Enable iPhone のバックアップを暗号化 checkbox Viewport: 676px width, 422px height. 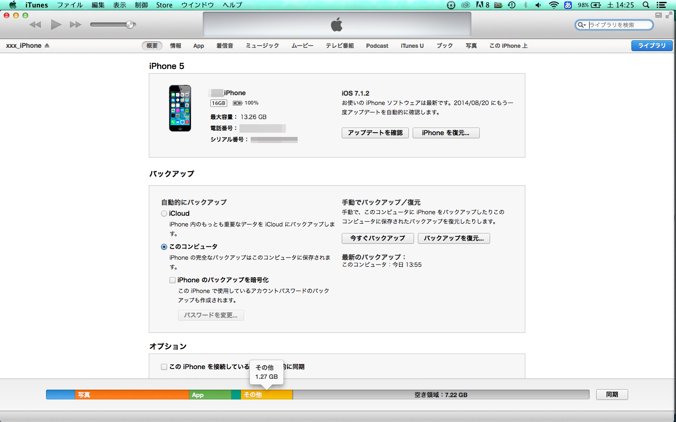coord(172,280)
